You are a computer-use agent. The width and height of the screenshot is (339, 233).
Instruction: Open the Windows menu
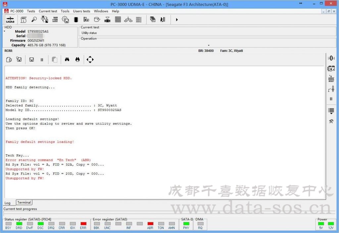click(x=101, y=11)
